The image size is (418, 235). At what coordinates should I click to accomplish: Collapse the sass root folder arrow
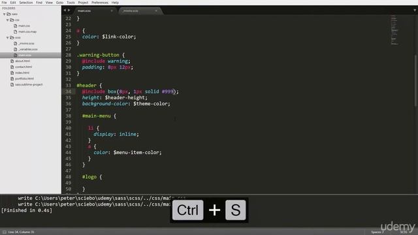pyautogui.click(x=5, y=14)
